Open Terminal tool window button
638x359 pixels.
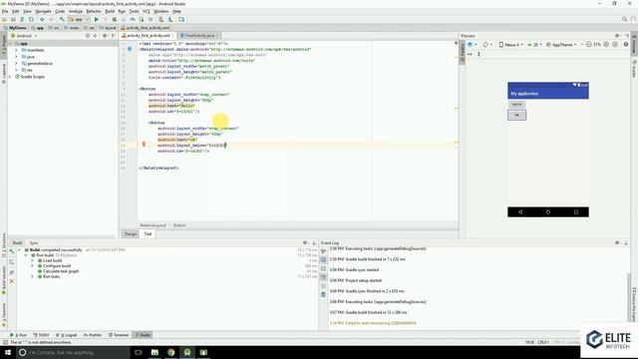click(x=119, y=335)
